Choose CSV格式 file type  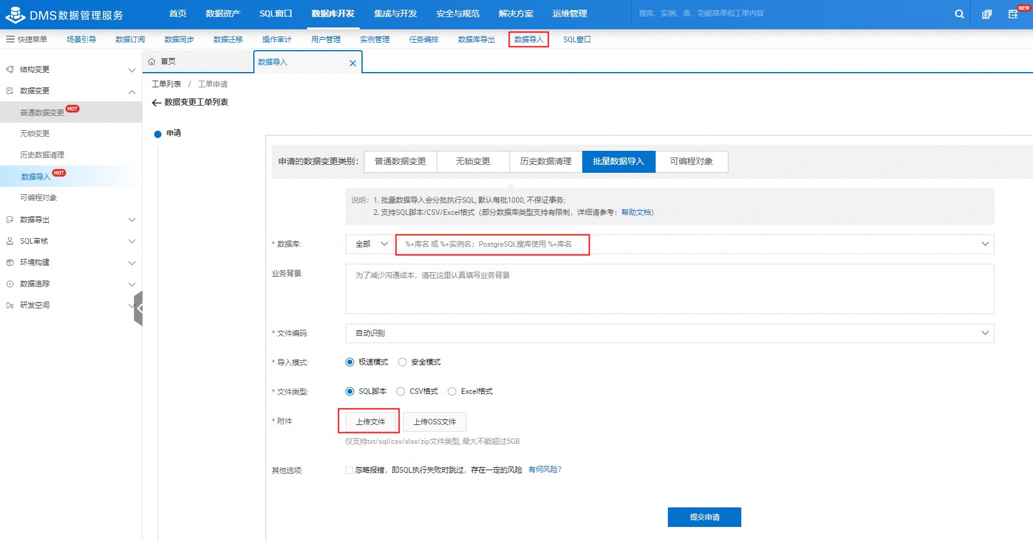click(x=401, y=391)
